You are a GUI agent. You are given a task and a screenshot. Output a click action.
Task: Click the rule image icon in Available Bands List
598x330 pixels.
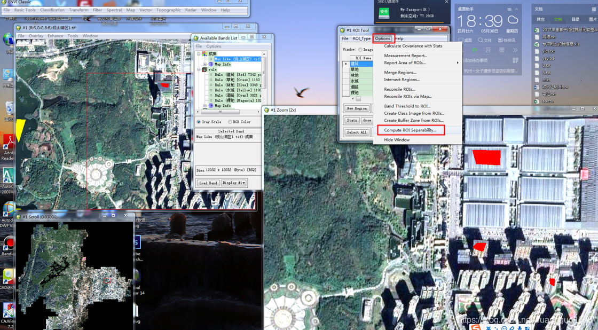point(205,69)
